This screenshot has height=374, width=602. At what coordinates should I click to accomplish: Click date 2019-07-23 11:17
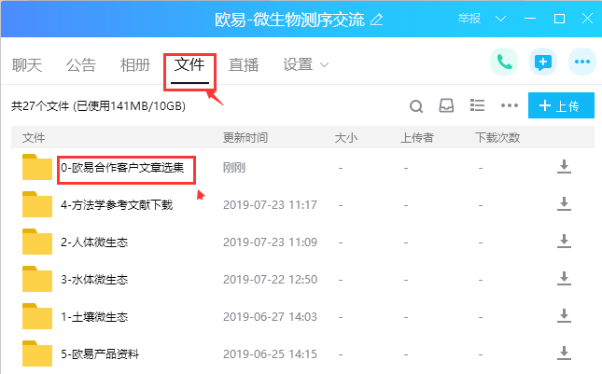(271, 205)
